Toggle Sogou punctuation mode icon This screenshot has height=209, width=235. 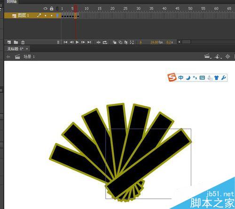click(195, 78)
